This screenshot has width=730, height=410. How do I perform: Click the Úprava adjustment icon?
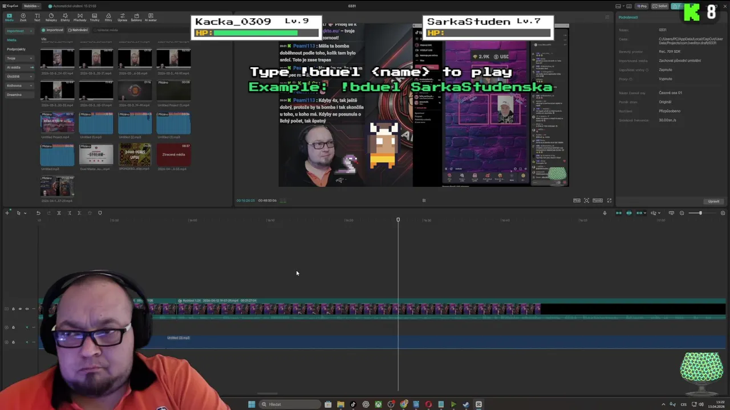(x=122, y=17)
